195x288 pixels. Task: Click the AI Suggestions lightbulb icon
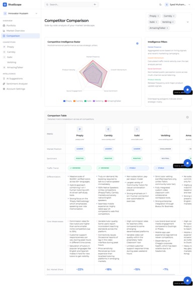[4, 78]
